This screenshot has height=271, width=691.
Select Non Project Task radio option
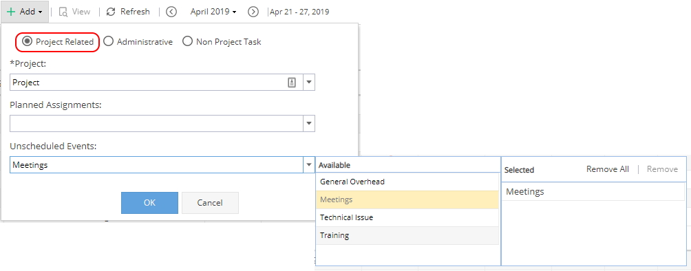(x=222, y=42)
